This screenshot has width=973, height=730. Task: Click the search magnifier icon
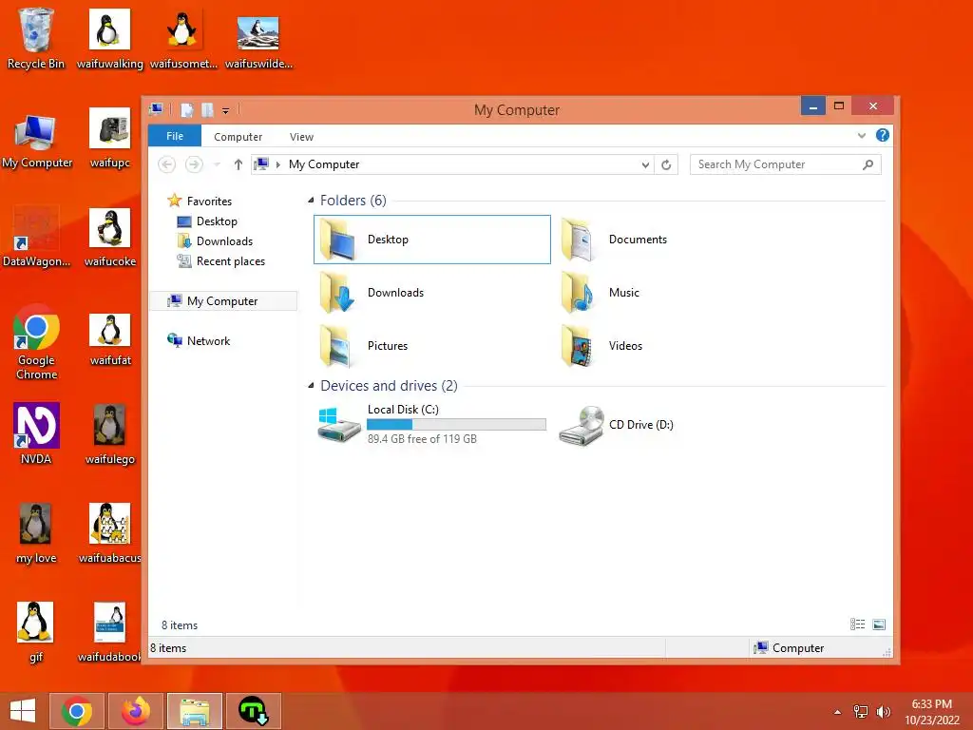[x=868, y=164]
